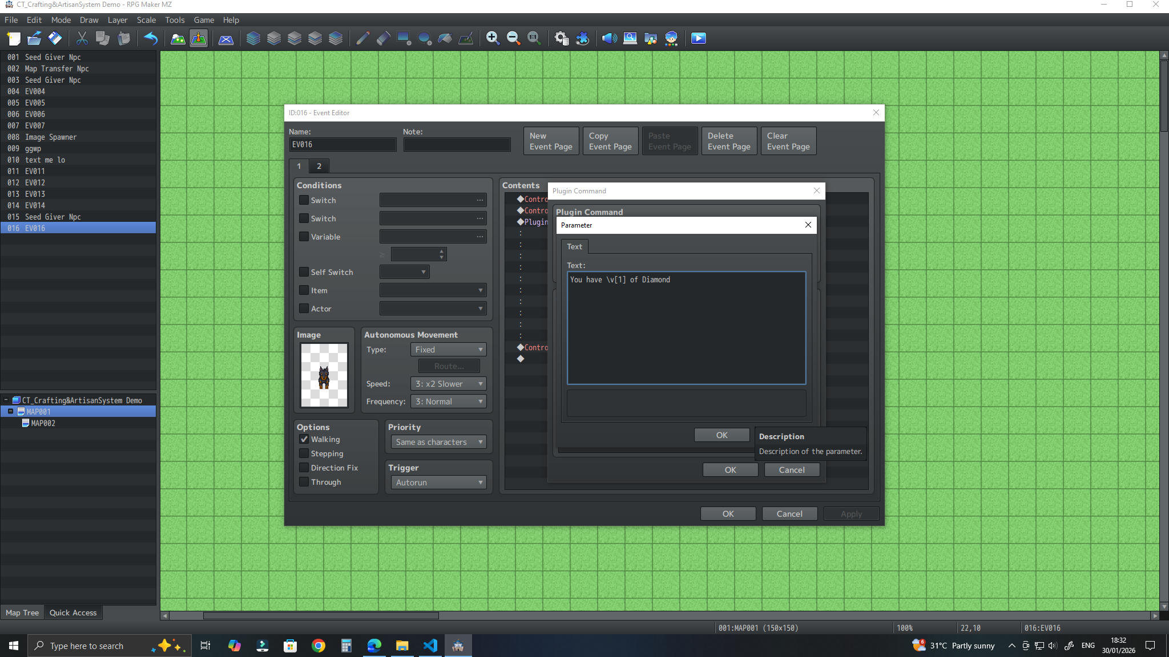Select the Pencil drawing tool

pyautogui.click(x=362, y=38)
